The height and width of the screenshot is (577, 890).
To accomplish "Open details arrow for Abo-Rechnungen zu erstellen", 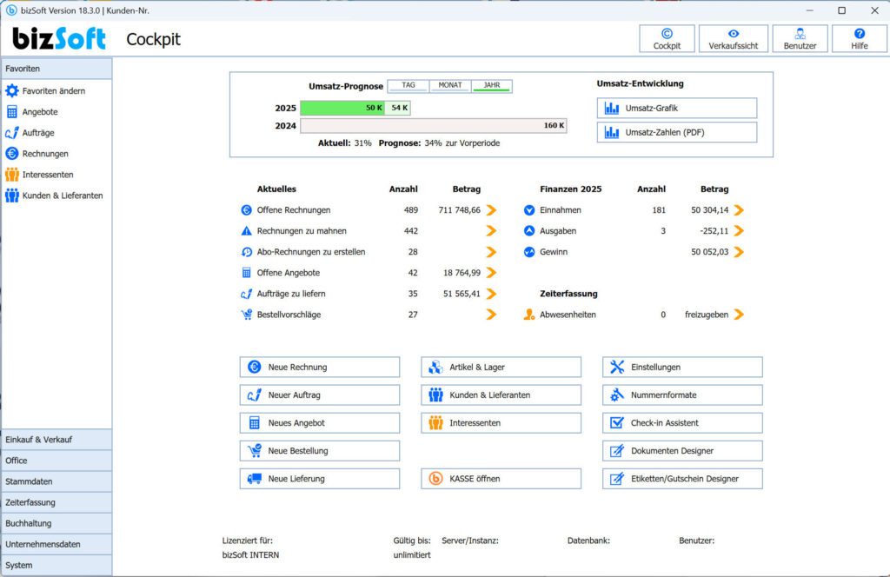I will pos(492,252).
